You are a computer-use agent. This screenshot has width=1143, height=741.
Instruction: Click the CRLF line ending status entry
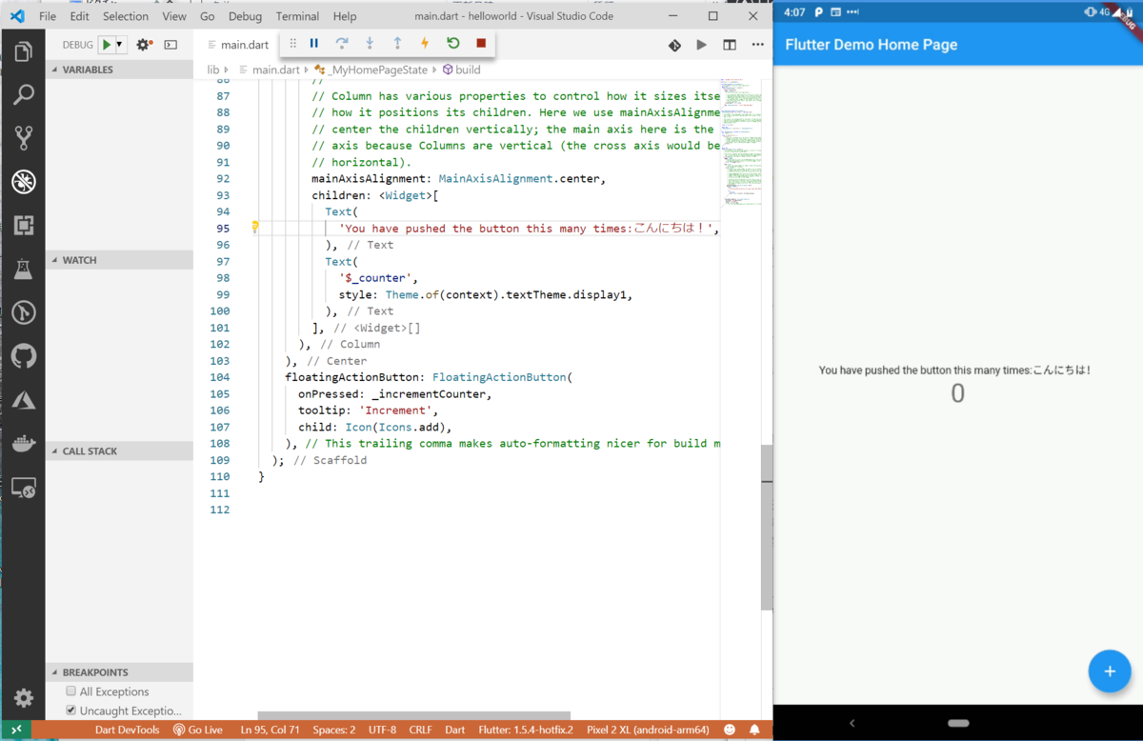click(x=420, y=730)
